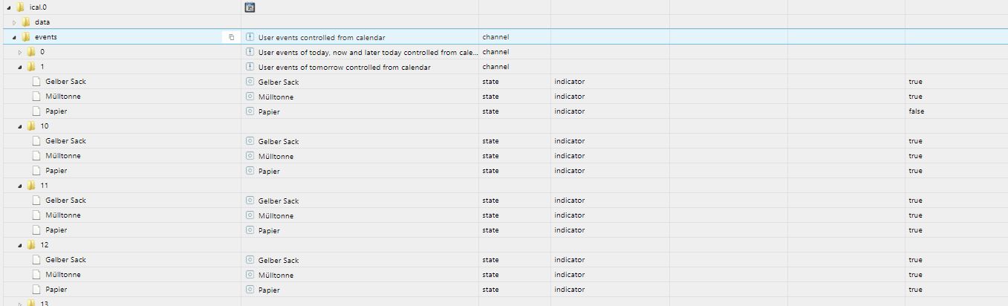Collapse folder 12 with its arrow
This screenshot has height=306, width=1008.
20,245
